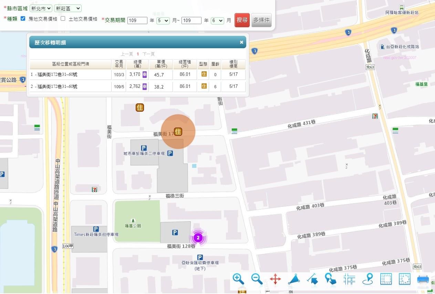The width and height of the screenshot is (435, 294).
Task: Click the 福基公園 tree icon
Action: point(133,221)
